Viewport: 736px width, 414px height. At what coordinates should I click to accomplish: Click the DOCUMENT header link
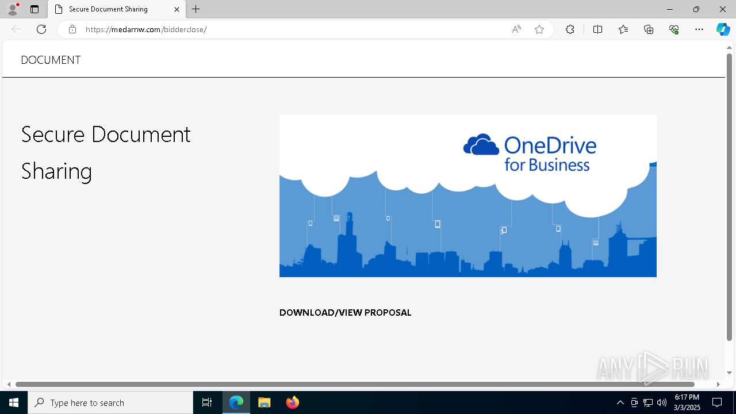[51, 60]
